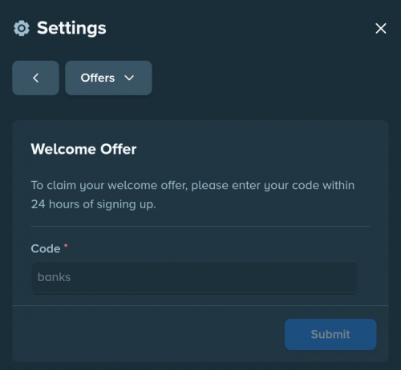Click the 24 hours of signing up line
This screenshot has width=401, height=370.
[93, 204]
